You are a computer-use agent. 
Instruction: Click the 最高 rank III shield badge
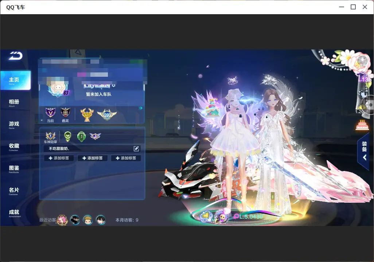65,112
